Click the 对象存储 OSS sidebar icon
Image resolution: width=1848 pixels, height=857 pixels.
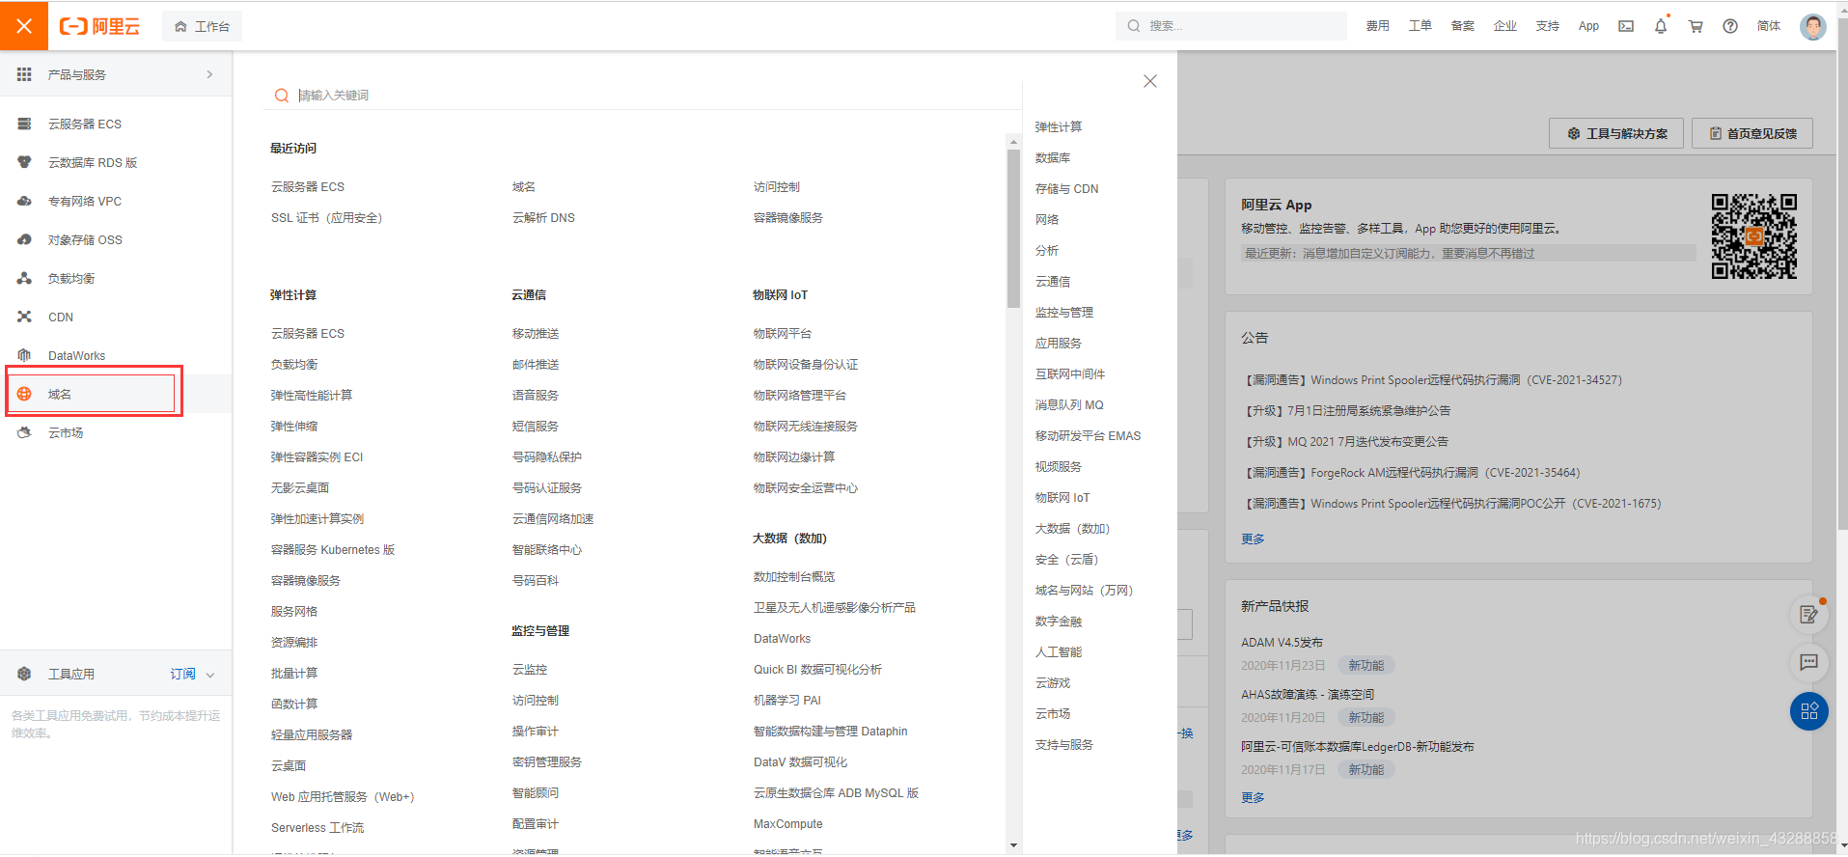point(24,239)
